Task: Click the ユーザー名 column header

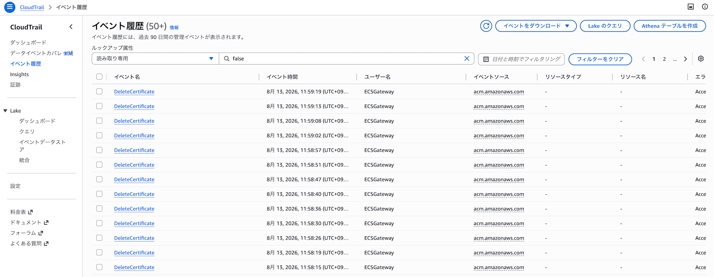Action: 377,77
